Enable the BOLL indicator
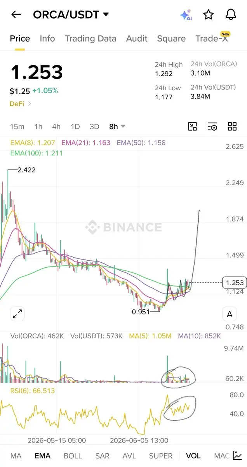Screen dimensions: 247x467 pyautogui.click(x=73, y=456)
